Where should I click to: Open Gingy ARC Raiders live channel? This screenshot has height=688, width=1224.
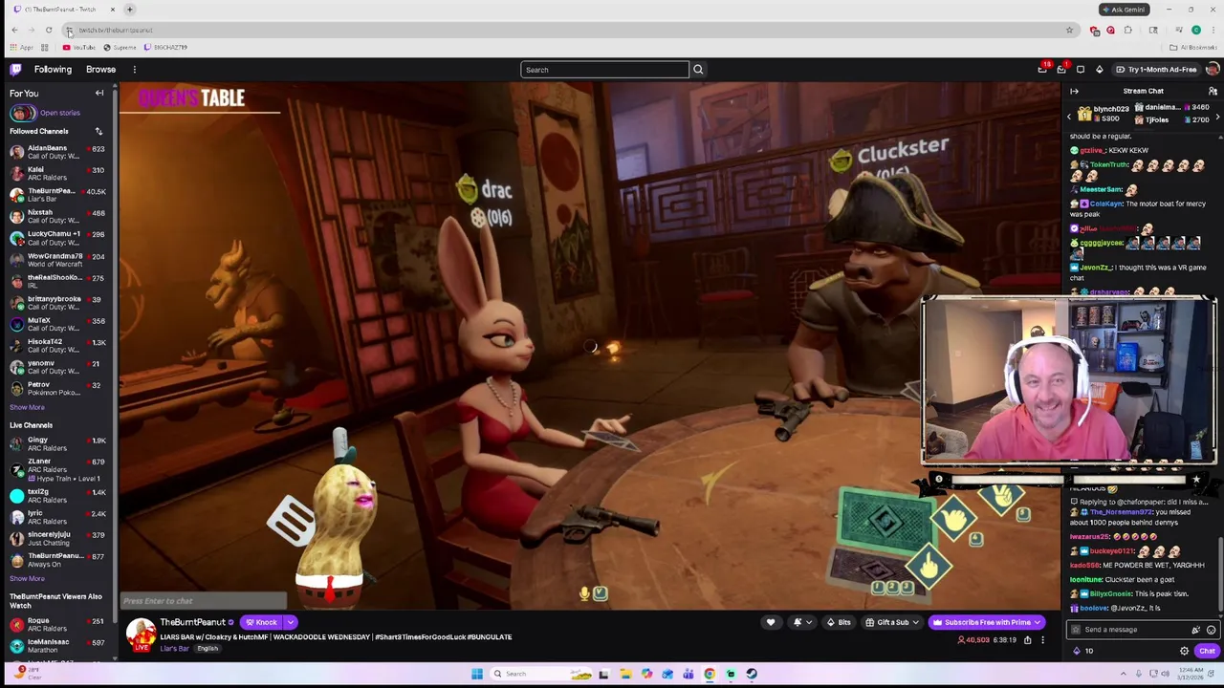click(57, 443)
